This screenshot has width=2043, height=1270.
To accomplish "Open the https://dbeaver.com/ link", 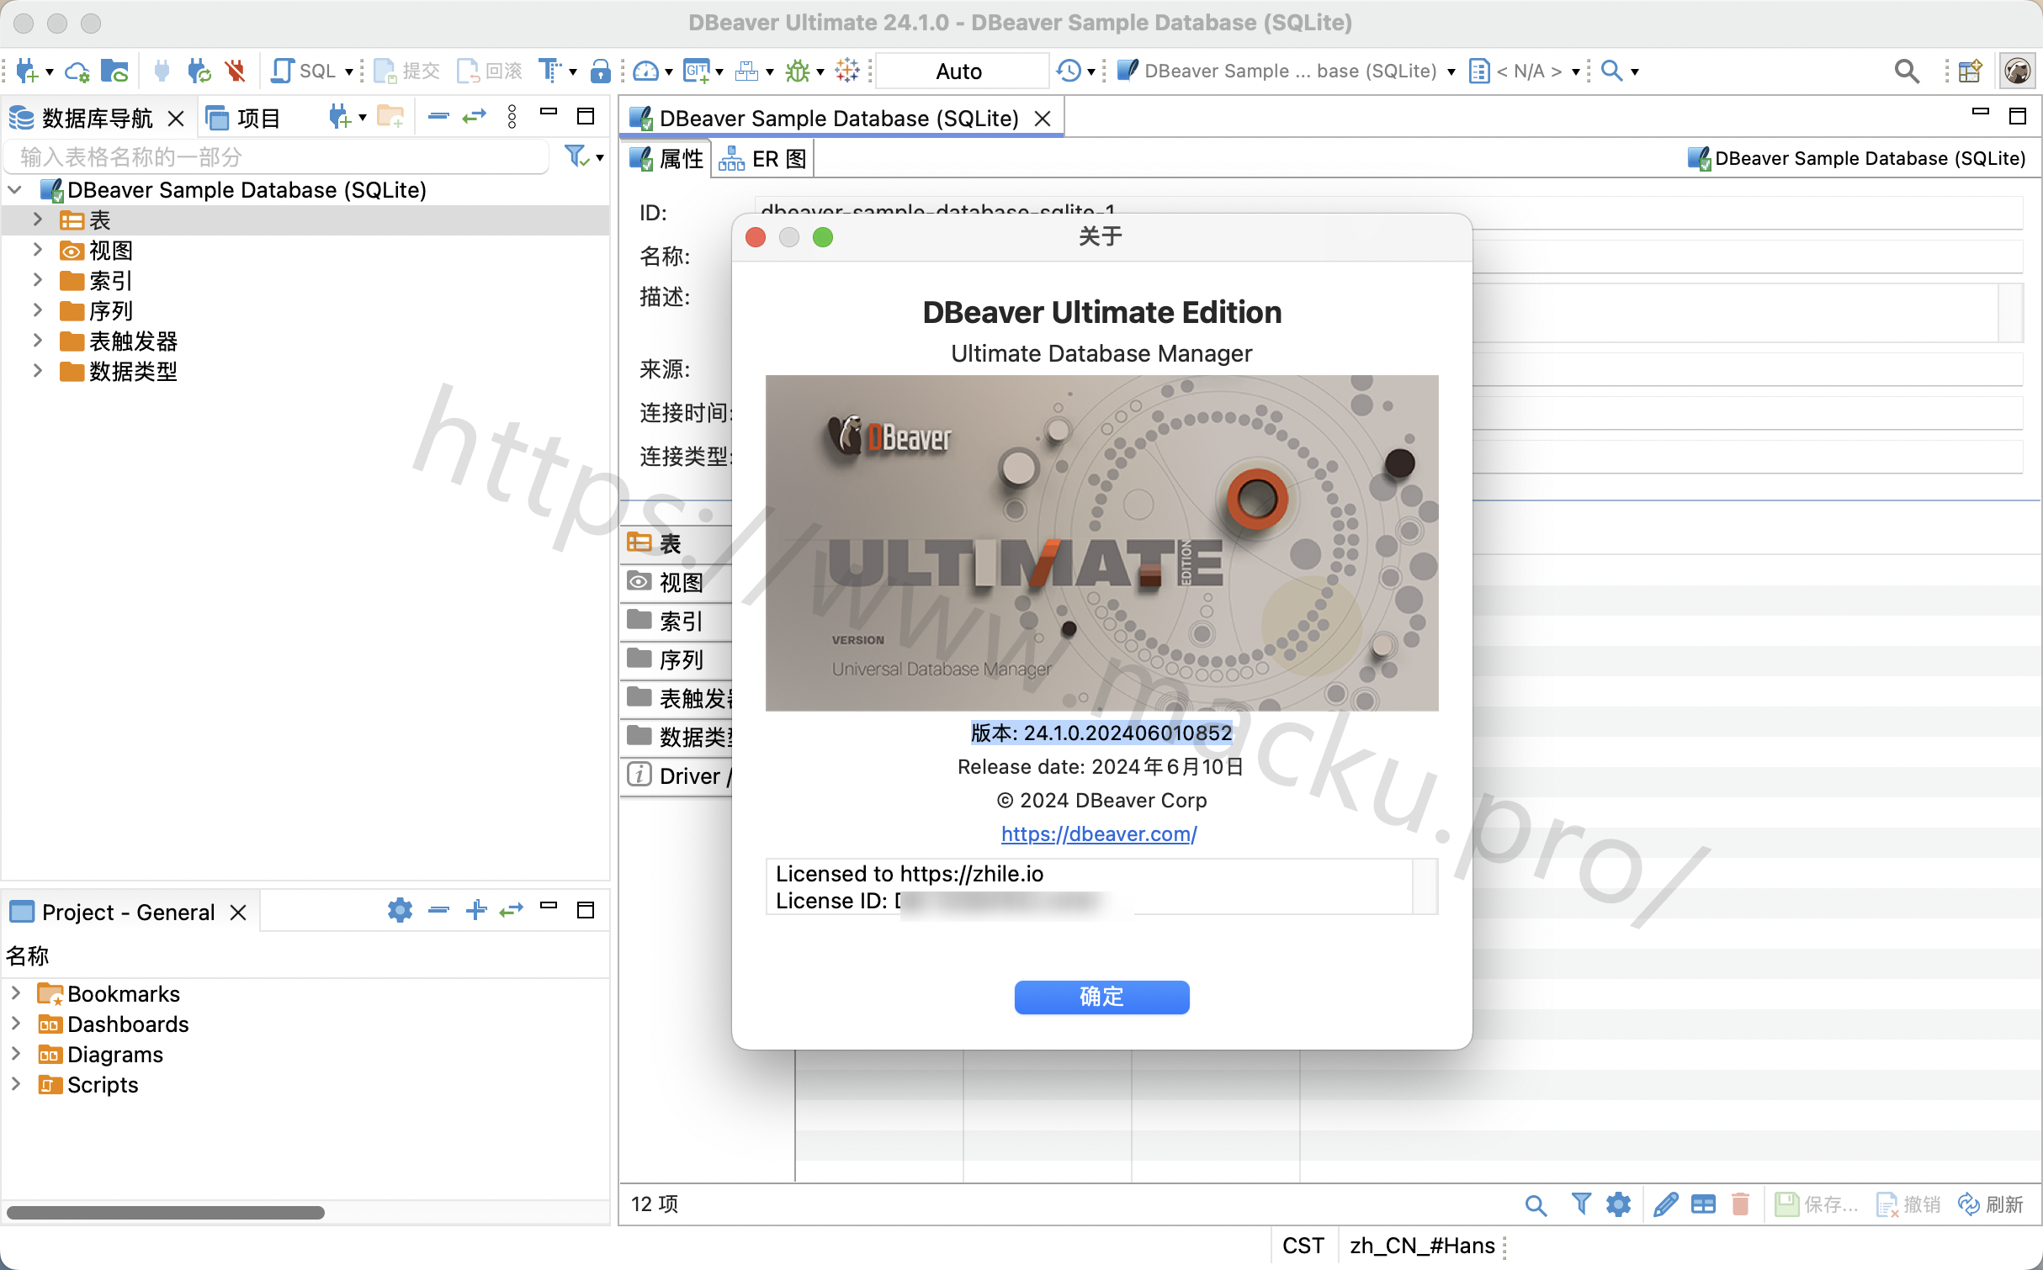I will coord(1099,834).
